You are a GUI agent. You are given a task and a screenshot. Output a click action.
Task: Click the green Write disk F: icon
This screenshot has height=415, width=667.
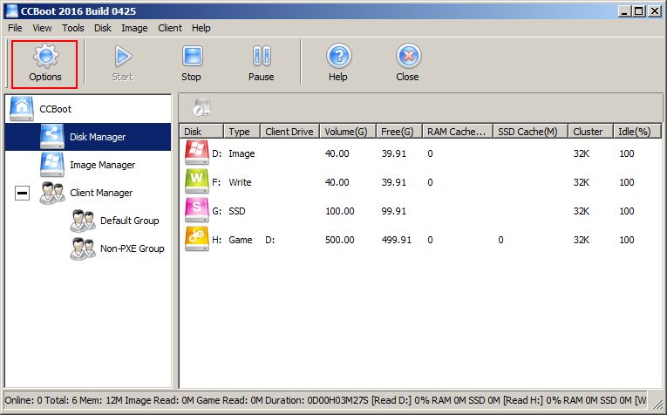(197, 181)
